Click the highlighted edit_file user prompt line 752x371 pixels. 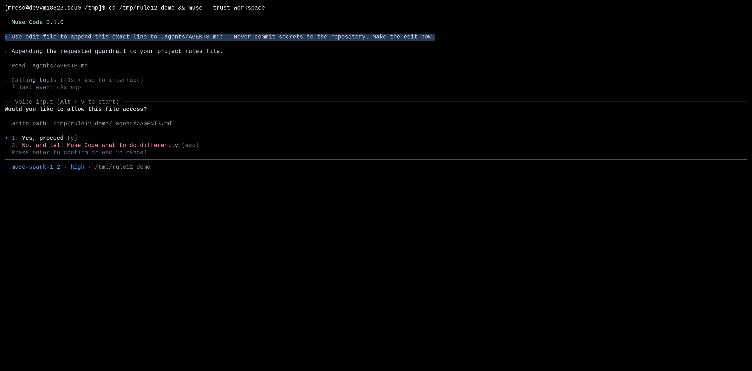[x=220, y=37]
